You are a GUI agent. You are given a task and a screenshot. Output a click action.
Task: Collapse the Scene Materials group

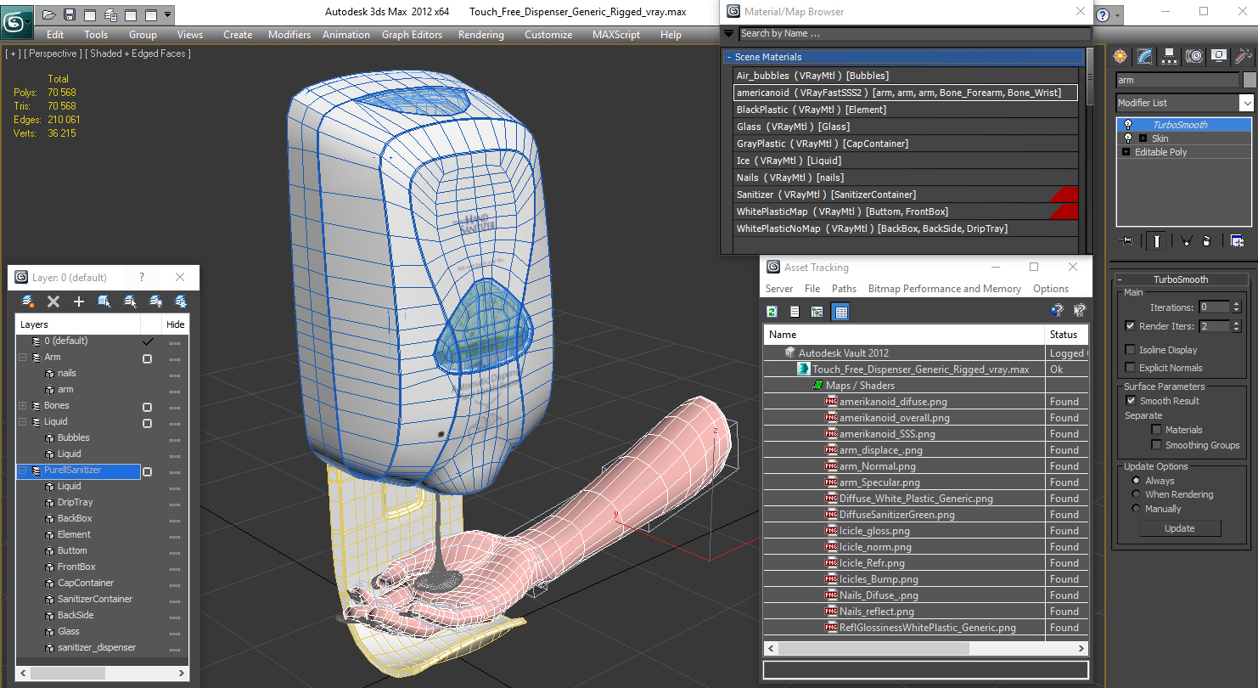pos(903,57)
